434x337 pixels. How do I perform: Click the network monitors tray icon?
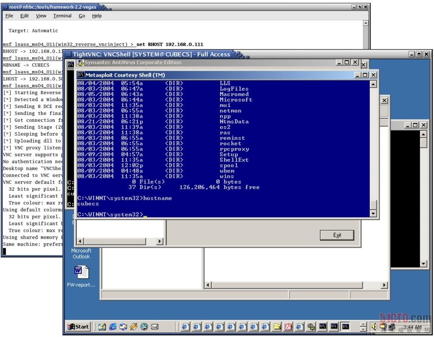[x=392, y=327]
